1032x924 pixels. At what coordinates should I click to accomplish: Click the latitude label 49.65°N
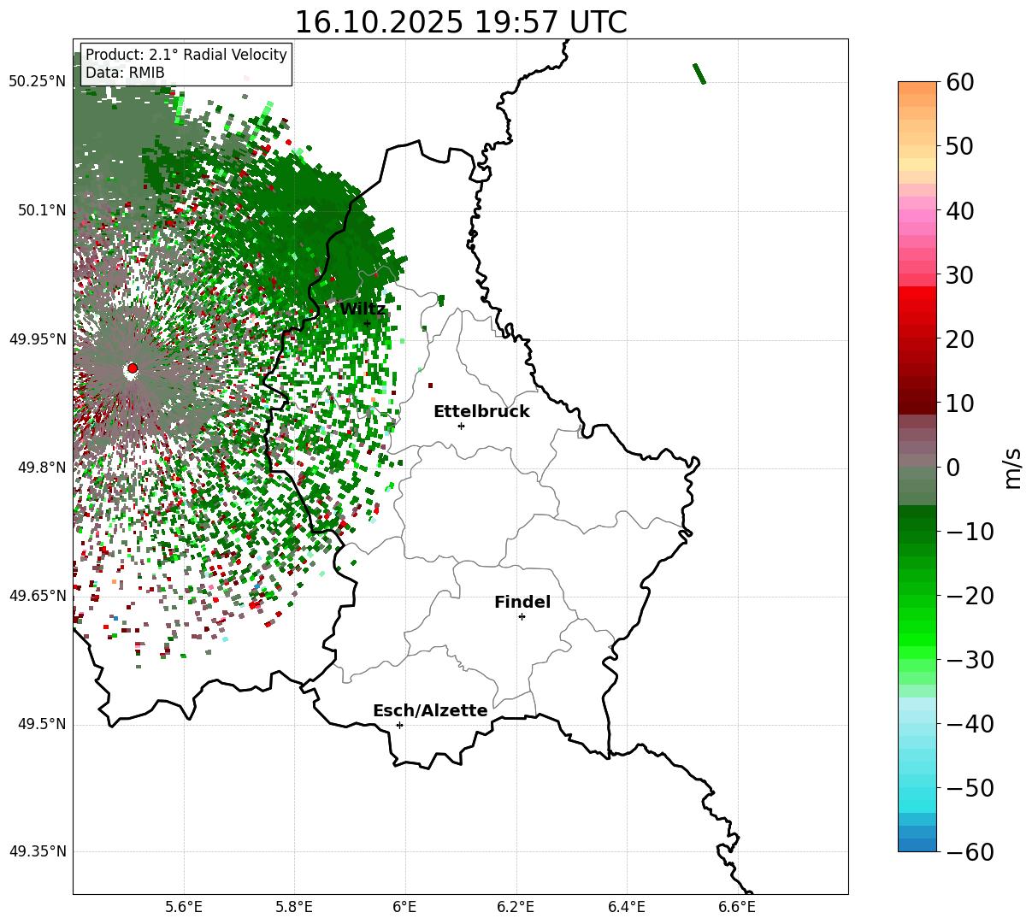click(37, 596)
